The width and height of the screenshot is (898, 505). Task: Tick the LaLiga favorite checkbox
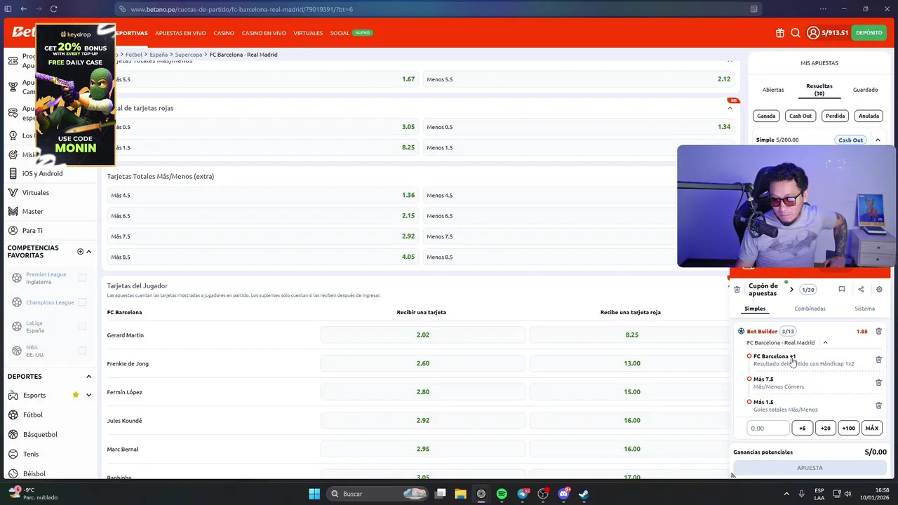[x=82, y=326]
